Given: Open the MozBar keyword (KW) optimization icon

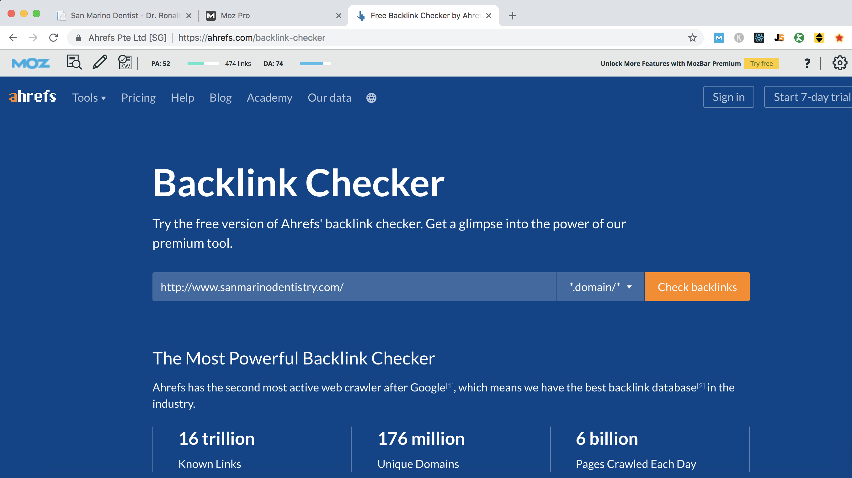Looking at the screenshot, I should coord(125,62).
